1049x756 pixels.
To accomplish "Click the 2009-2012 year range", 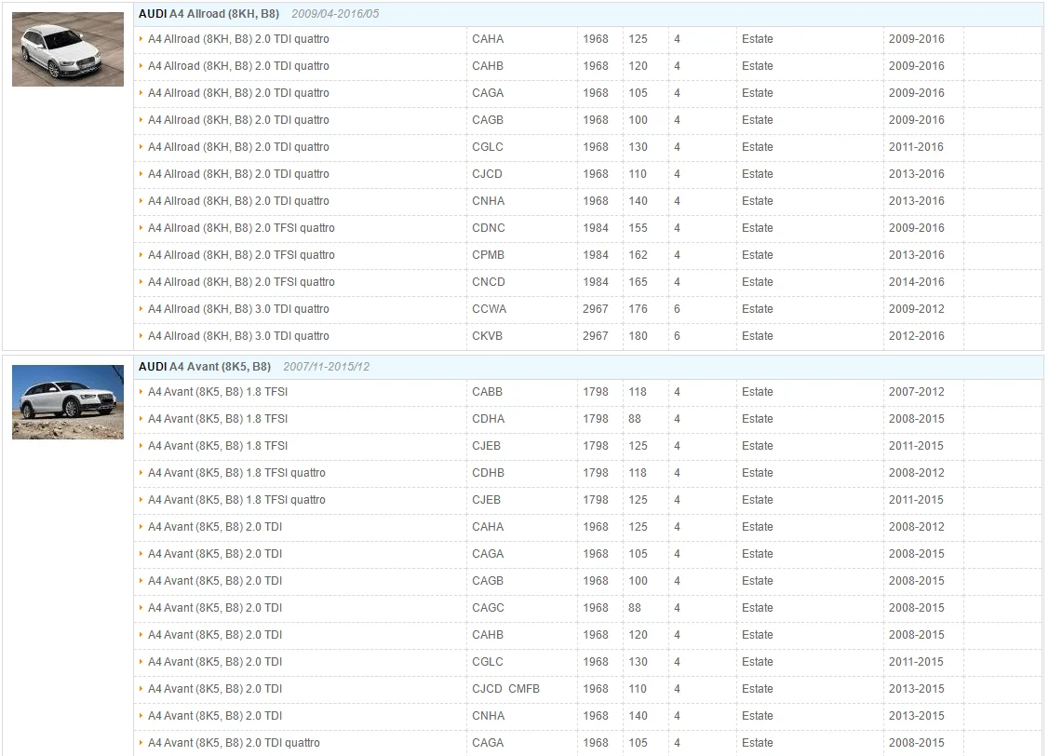I will click(x=917, y=309).
